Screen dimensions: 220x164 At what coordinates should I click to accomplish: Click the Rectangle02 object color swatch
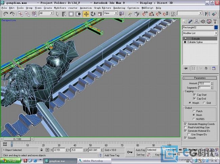[216, 27]
